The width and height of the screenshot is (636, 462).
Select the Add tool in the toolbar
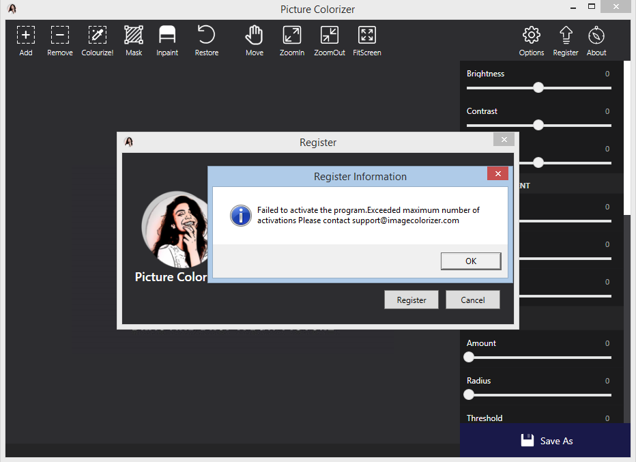pyautogui.click(x=25, y=40)
